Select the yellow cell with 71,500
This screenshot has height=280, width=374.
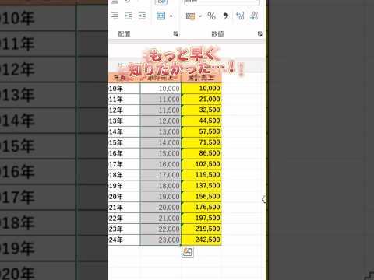pos(201,142)
